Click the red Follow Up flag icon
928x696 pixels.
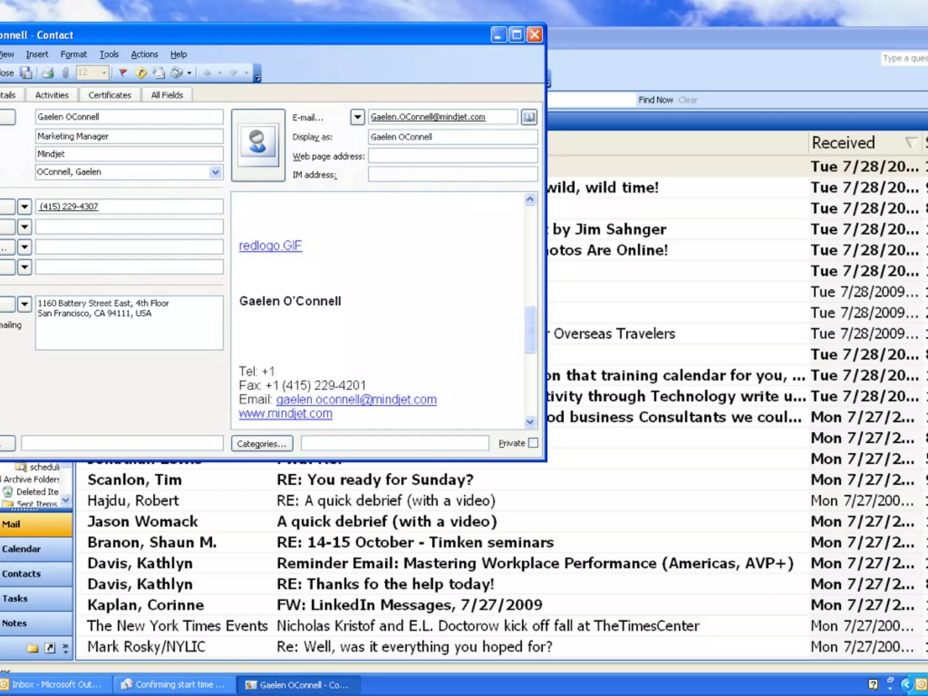pos(123,72)
